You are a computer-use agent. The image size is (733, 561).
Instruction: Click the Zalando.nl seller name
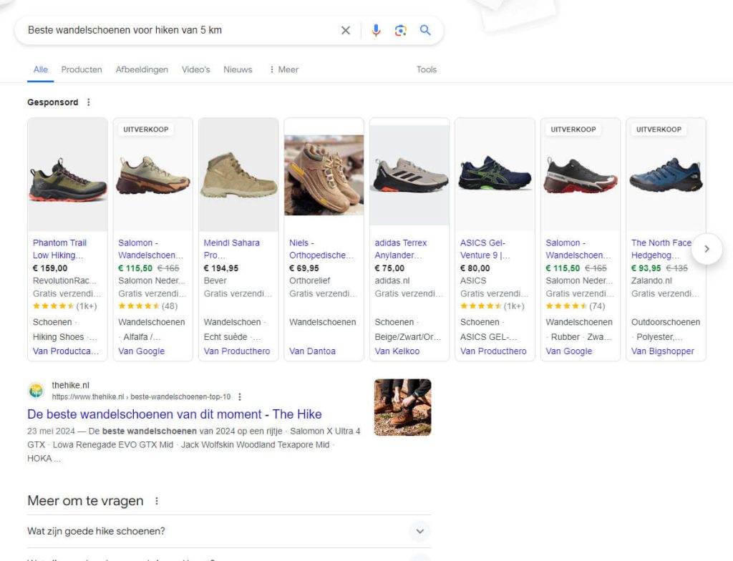(651, 280)
